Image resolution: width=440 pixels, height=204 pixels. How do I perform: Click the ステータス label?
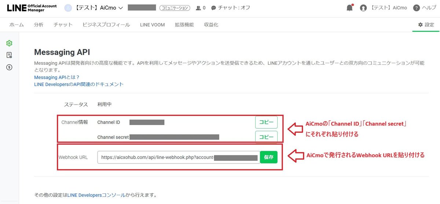[x=76, y=104]
